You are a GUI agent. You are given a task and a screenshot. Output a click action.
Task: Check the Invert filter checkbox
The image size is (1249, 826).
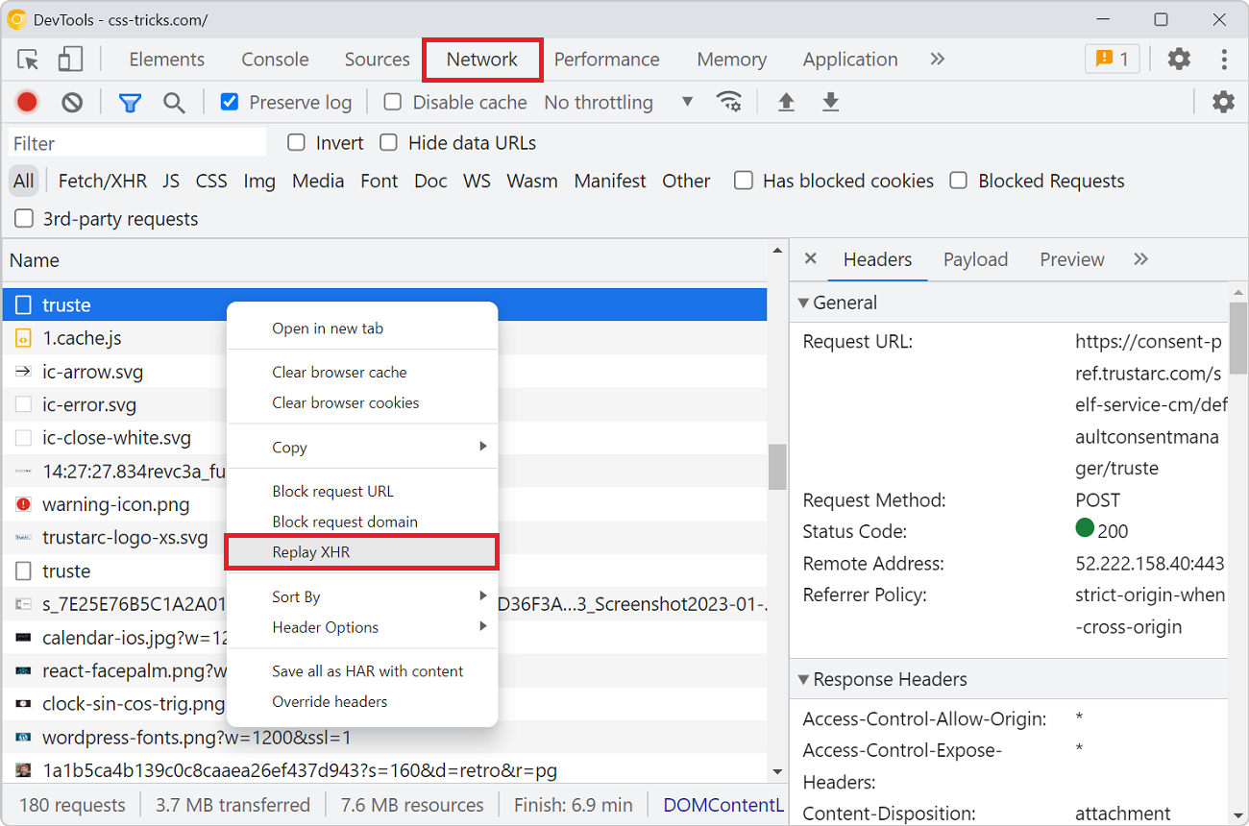tap(296, 143)
